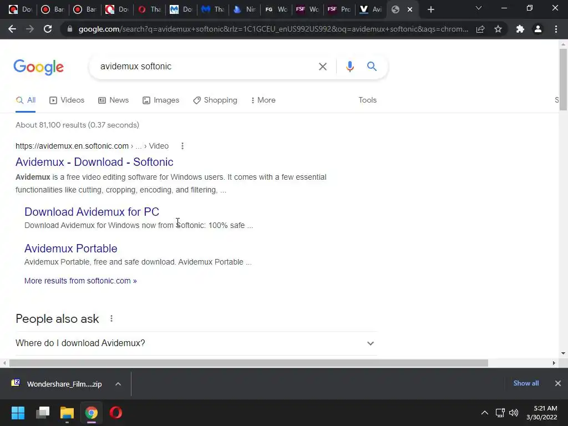Switch to first Do tab
The image size is (568, 426).
click(x=21, y=9)
